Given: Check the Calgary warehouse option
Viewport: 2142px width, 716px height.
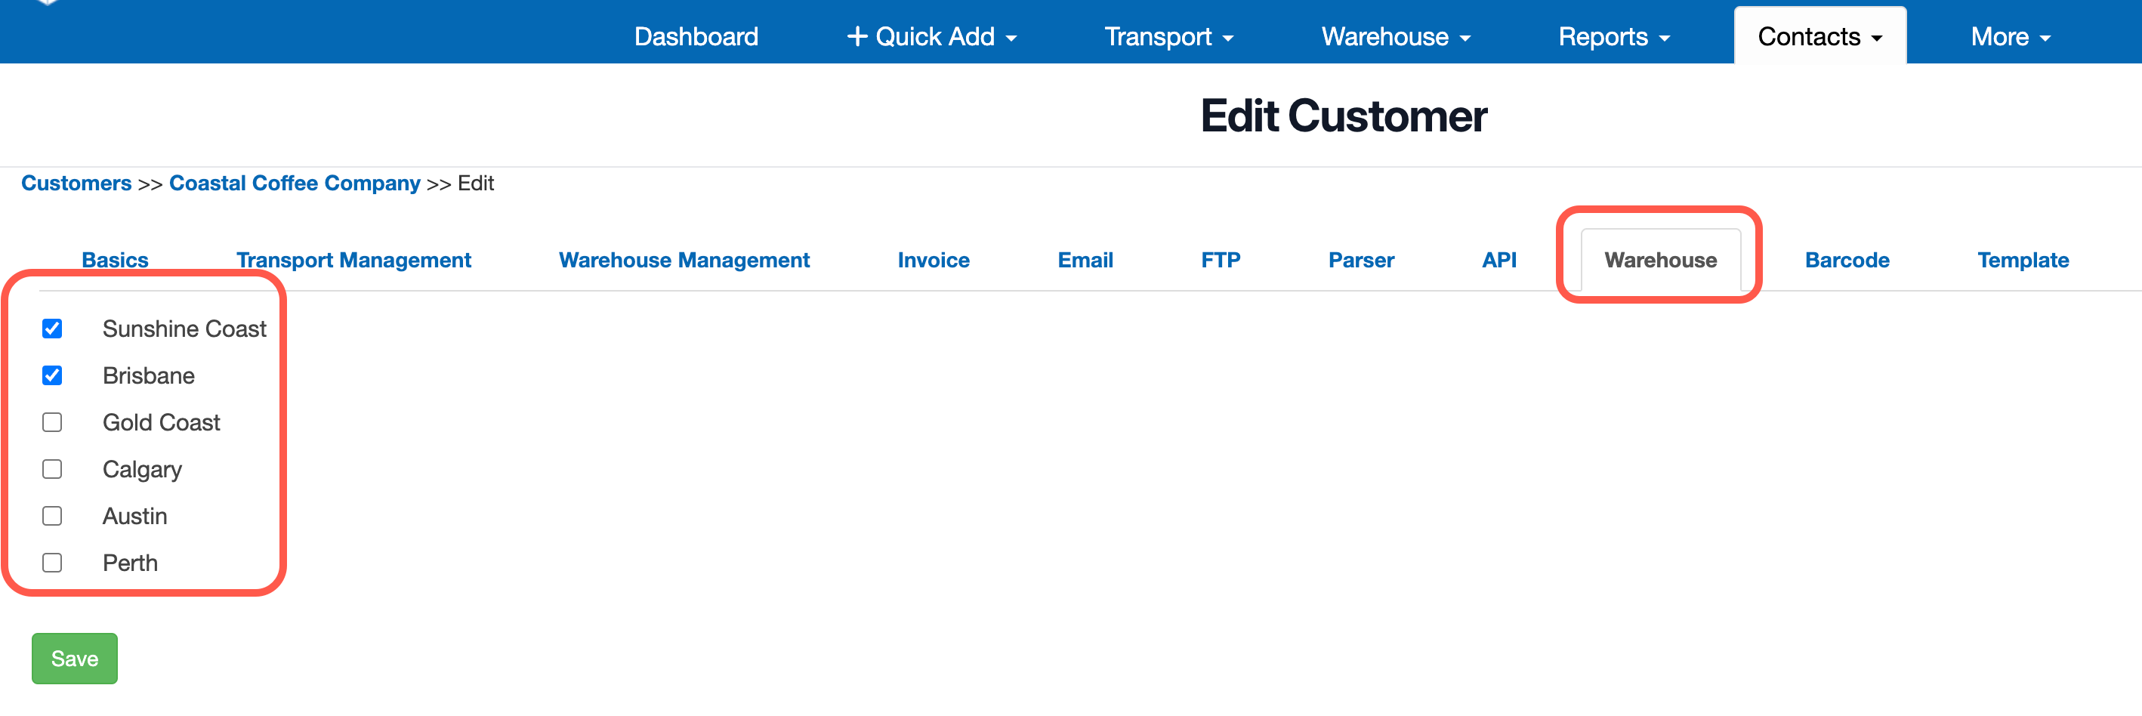Looking at the screenshot, I should click(x=52, y=469).
